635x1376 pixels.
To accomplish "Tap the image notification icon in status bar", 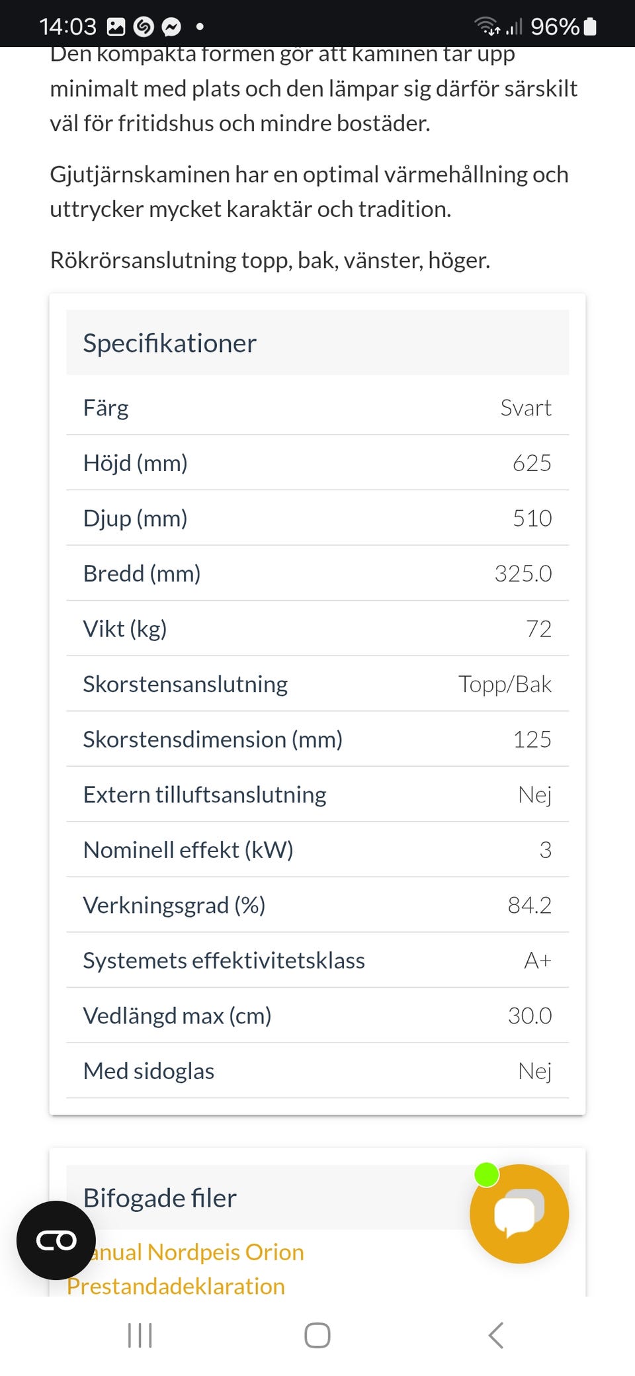I will click(x=116, y=27).
